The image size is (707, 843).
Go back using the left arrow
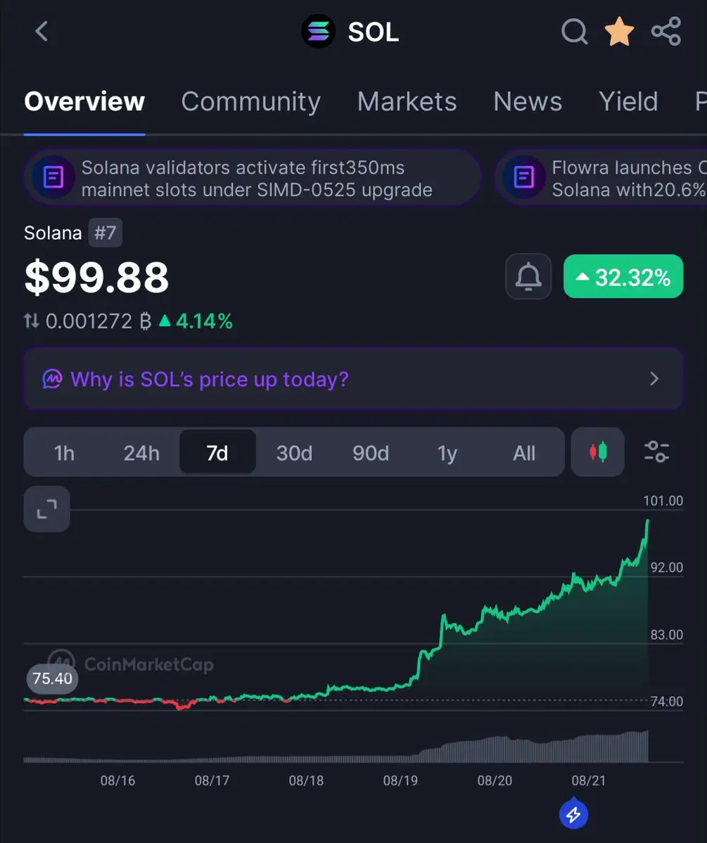point(42,31)
